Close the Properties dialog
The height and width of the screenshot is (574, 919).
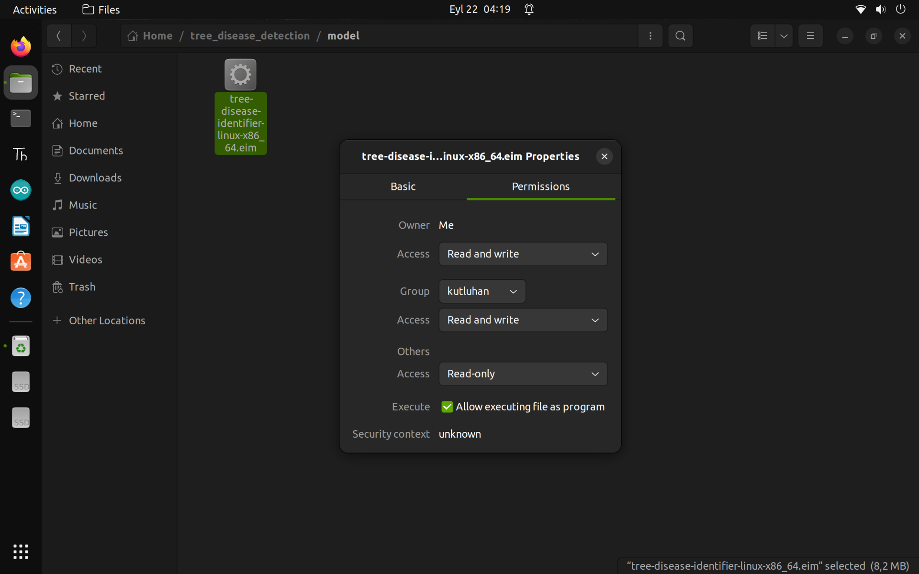tap(604, 156)
